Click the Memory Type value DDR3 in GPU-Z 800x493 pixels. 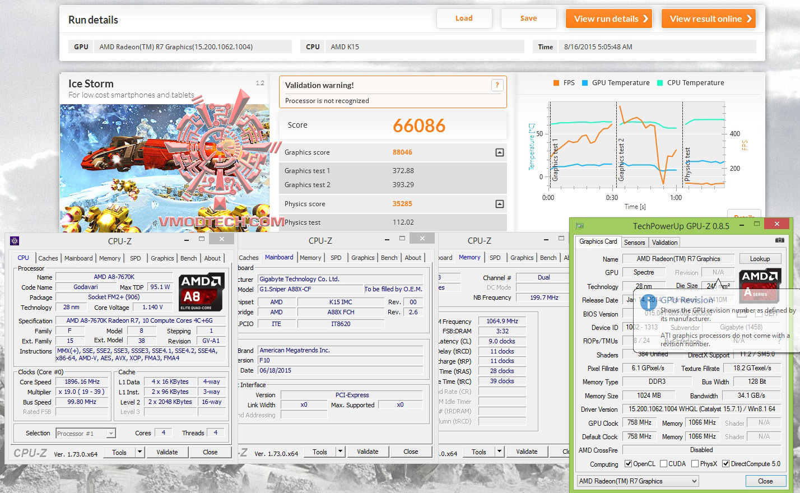657,382
